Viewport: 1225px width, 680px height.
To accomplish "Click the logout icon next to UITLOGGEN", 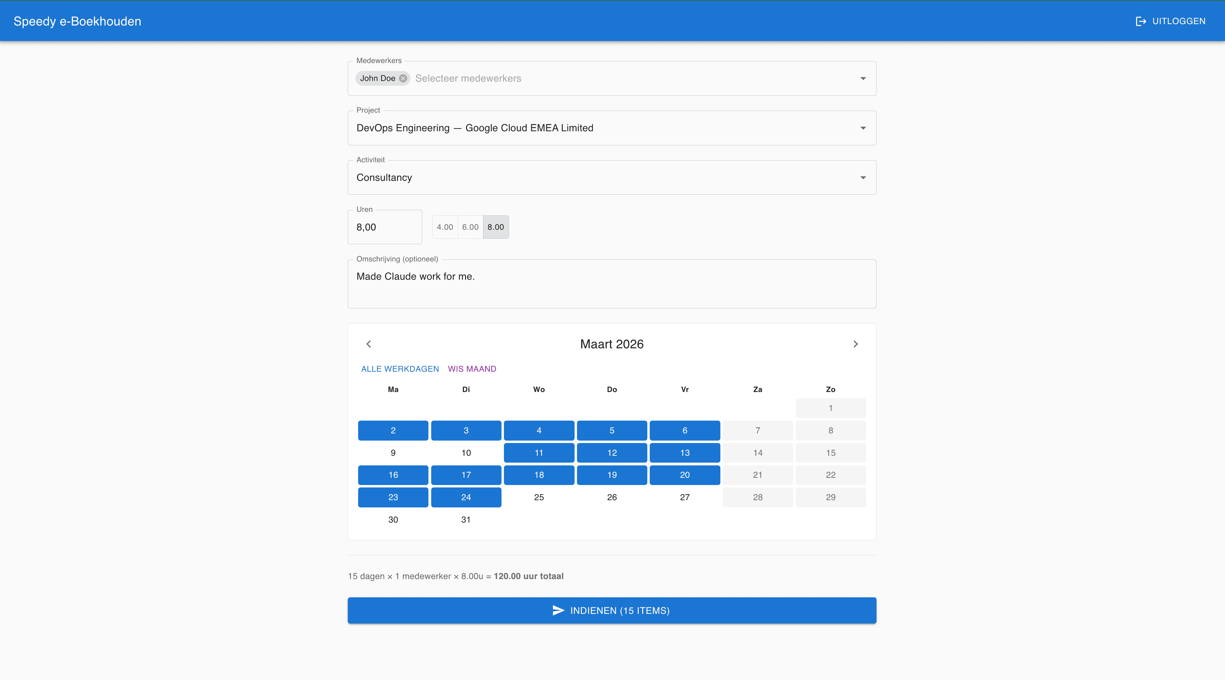I will click(x=1141, y=21).
